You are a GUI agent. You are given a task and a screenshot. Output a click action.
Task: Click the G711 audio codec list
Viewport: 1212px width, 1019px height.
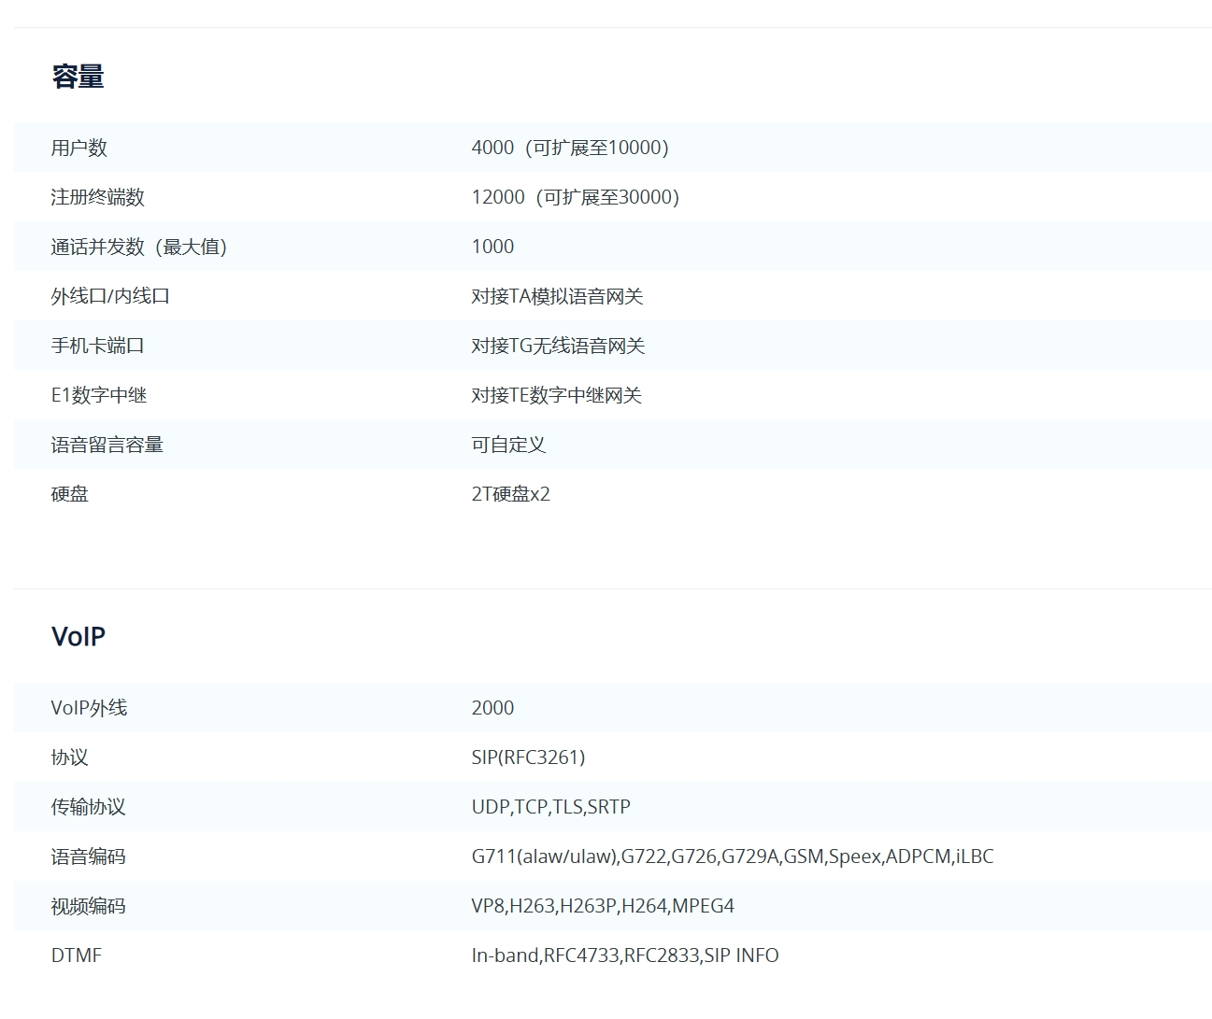pos(732,856)
